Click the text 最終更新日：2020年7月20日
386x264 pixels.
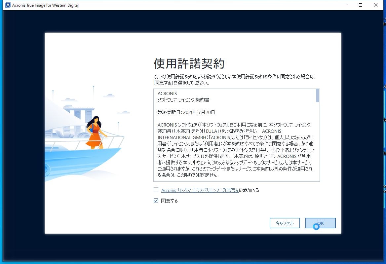[186, 112]
